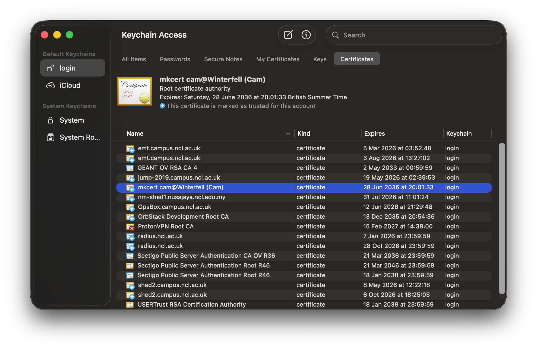Click icon for USERTrust RSA Certification Authority

(x=130, y=305)
